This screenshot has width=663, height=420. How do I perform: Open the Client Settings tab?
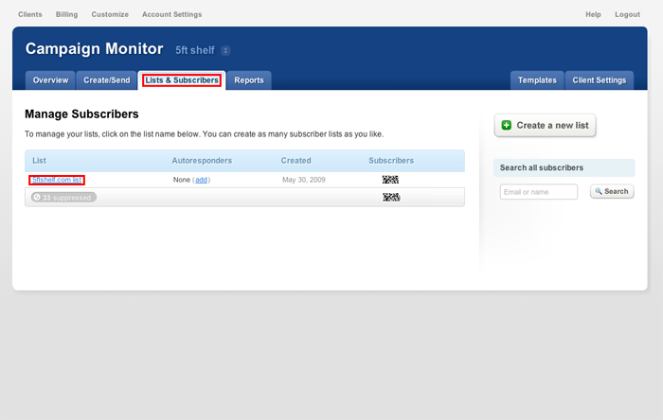coord(600,80)
